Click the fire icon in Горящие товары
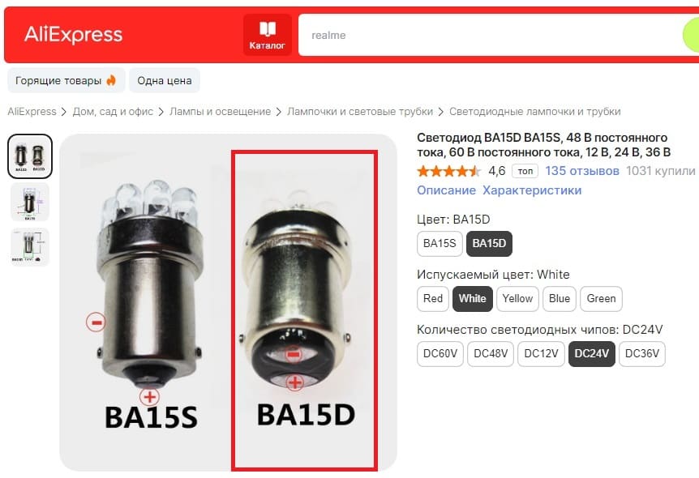Screen dimensions: 699x478 [x=111, y=80]
